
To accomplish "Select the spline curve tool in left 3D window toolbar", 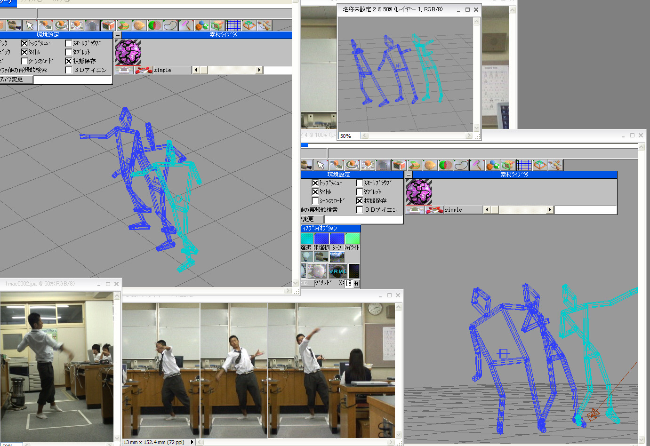I will click(x=170, y=25).
